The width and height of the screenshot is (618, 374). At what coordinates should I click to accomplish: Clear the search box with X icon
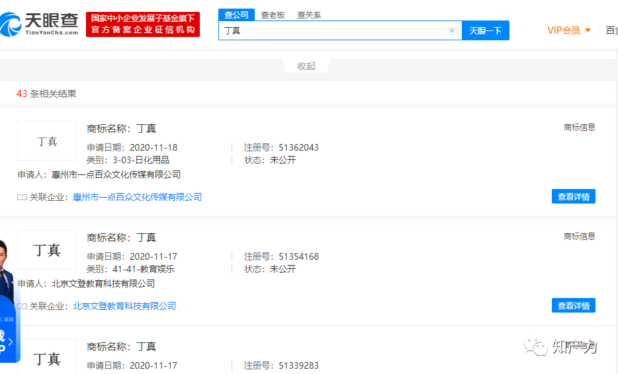tap(452, 30)
